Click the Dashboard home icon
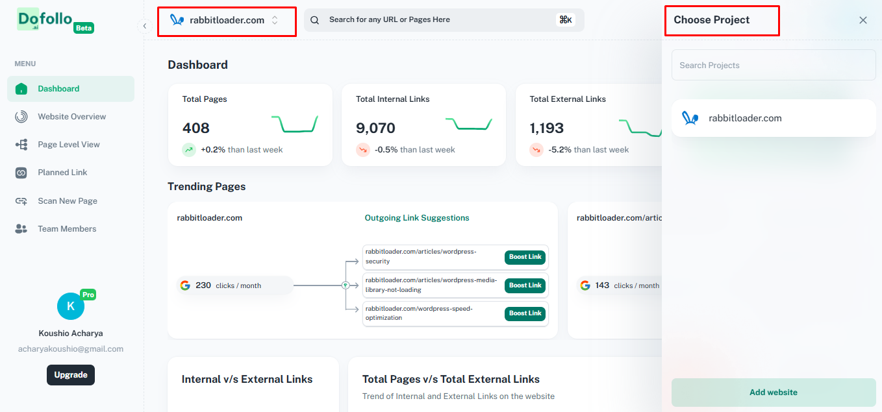The image size is (882, 412). [x=21, y=89]
